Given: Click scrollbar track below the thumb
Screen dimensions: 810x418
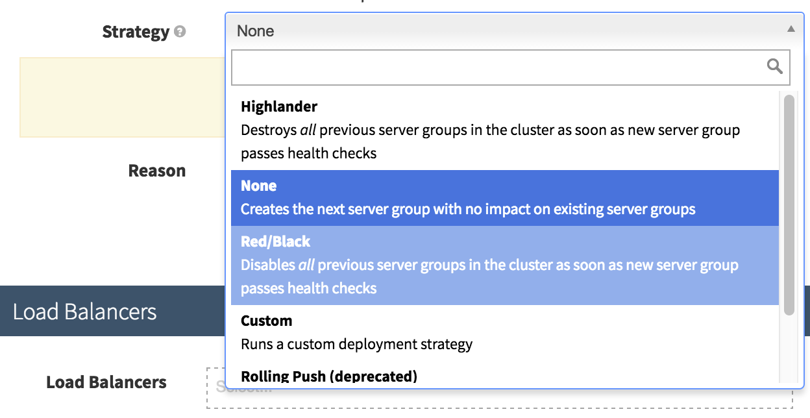Looking at the screenshot, I should (x=789, y=350).
